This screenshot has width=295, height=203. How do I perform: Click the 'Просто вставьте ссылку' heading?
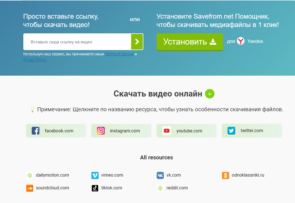[61, 21]
